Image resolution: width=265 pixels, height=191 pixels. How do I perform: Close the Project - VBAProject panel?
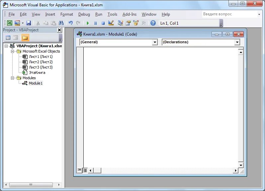click(59, 30)
